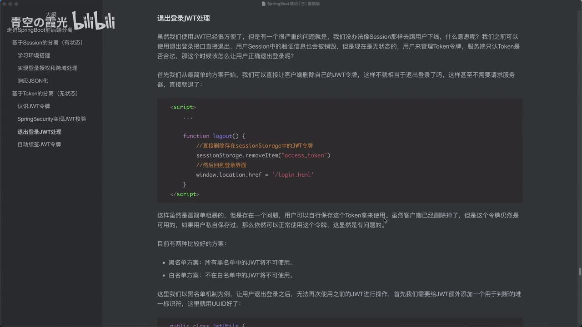Select the bold 退出登录JWT处理 outline entry

pyautogui.click(x=40, y=132)
